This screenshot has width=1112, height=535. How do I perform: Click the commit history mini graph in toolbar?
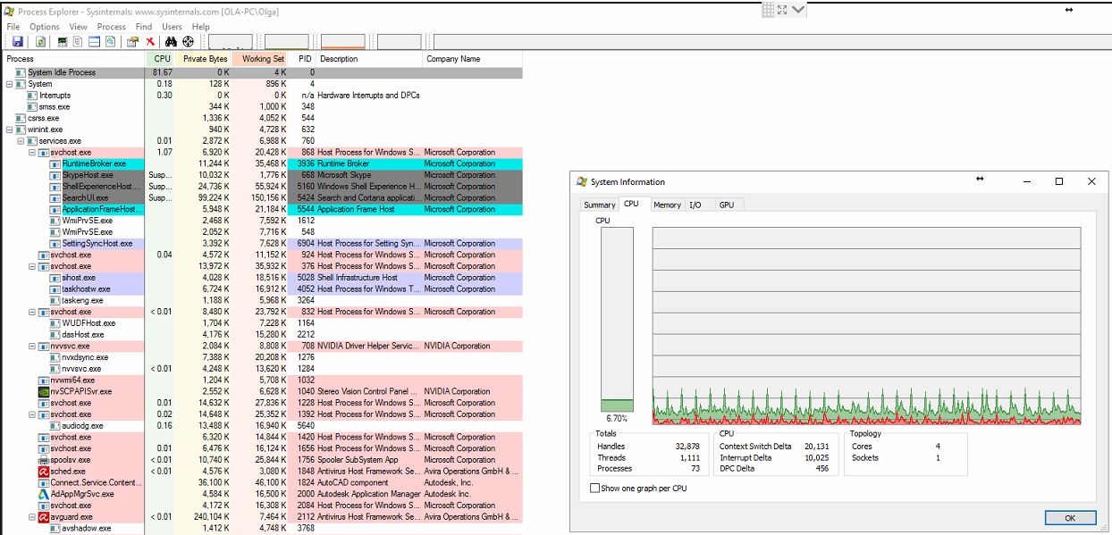pos(287,42)
